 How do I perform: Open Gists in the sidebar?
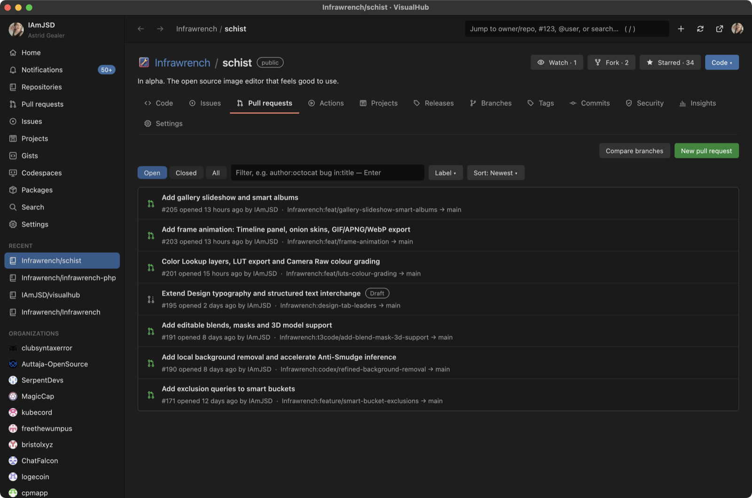pyautogui.click(x=62, y=156)
